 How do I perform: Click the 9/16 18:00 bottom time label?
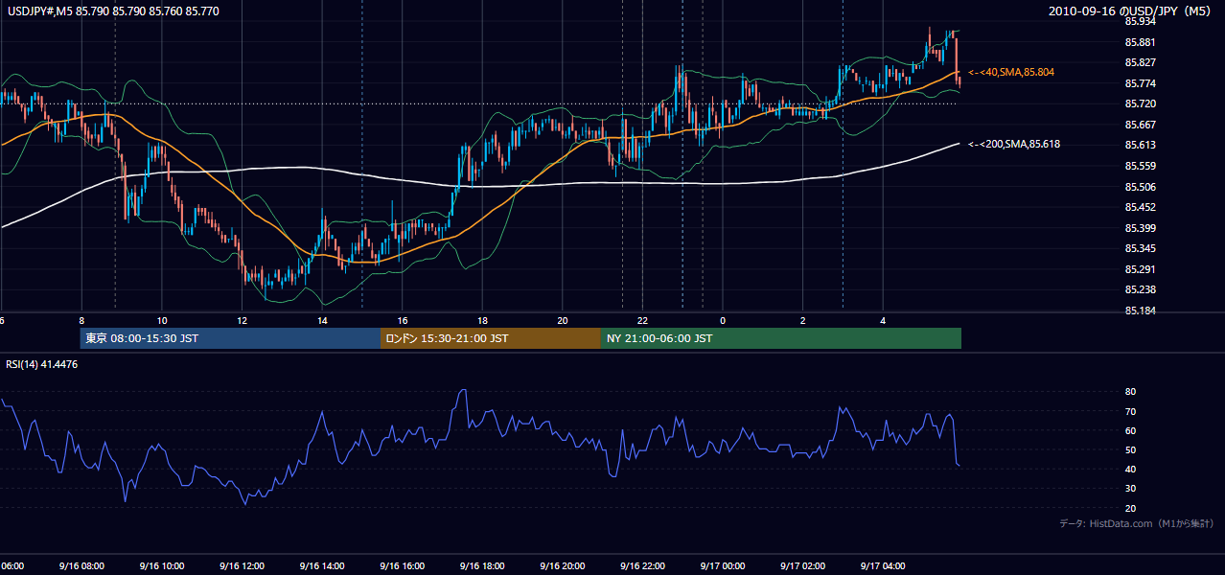[482, 566]
